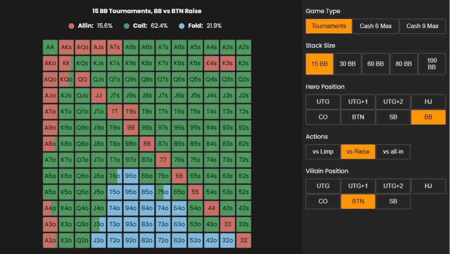
Task: Select the Cash 9 Max game type
Action: click(422, 26)
